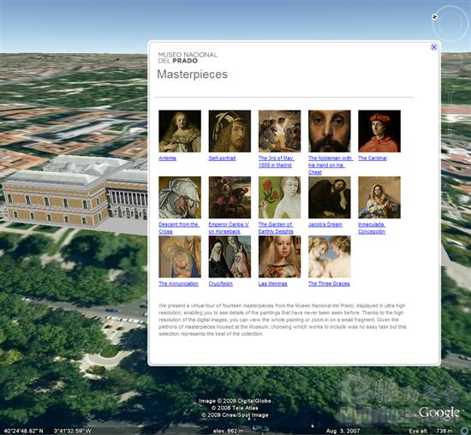471x435 pixels.
Task: Click the navigation look-around ring
Action: coord(450,24)
